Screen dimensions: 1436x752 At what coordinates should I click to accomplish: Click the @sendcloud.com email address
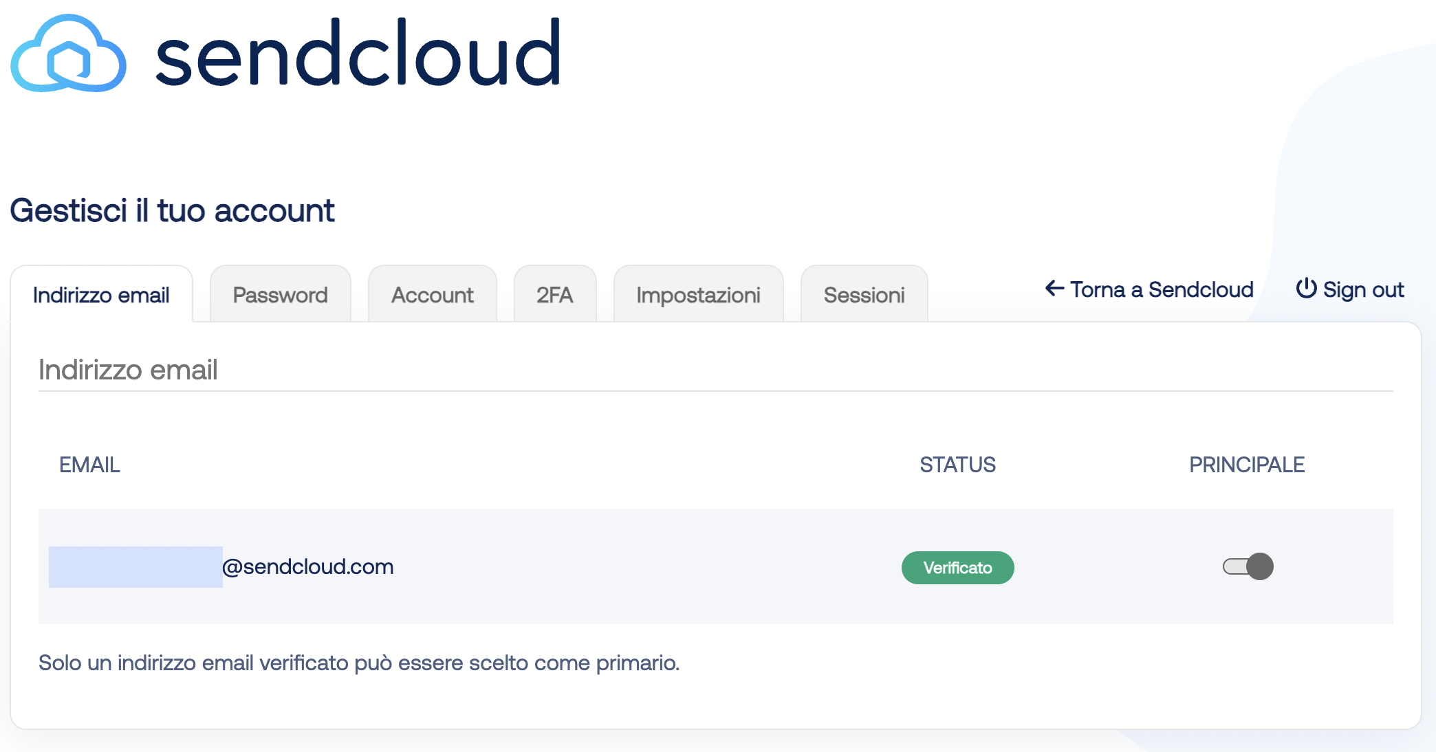coord(307,566)
